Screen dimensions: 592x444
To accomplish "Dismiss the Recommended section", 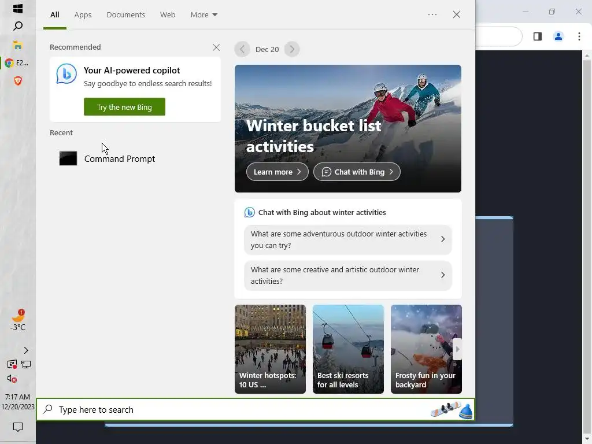I will pos(216,47).
